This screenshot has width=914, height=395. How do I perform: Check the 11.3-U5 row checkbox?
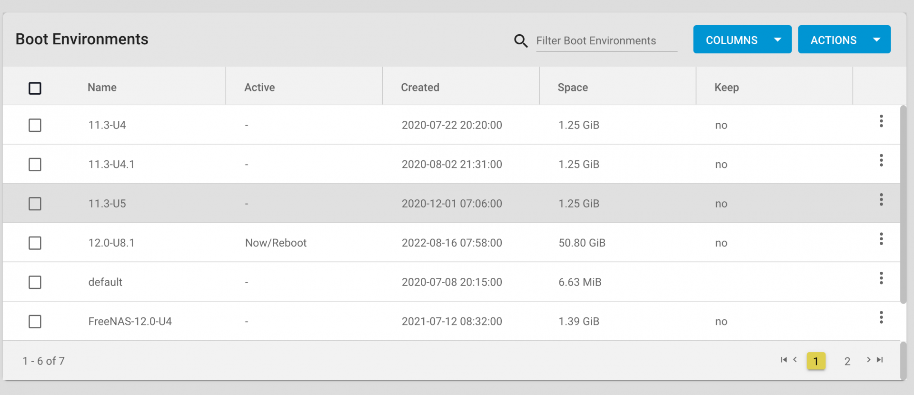[x=35, y=204]
